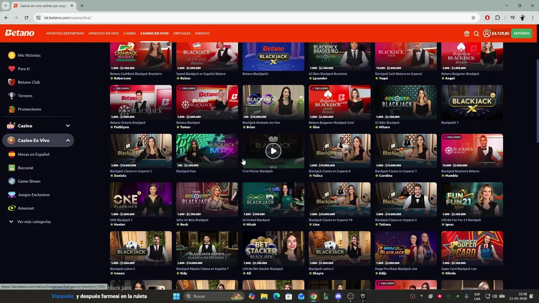The height and width of the screenshot is (303, 539).
Task: Reload the page
Action: click(x=26, y=18)
